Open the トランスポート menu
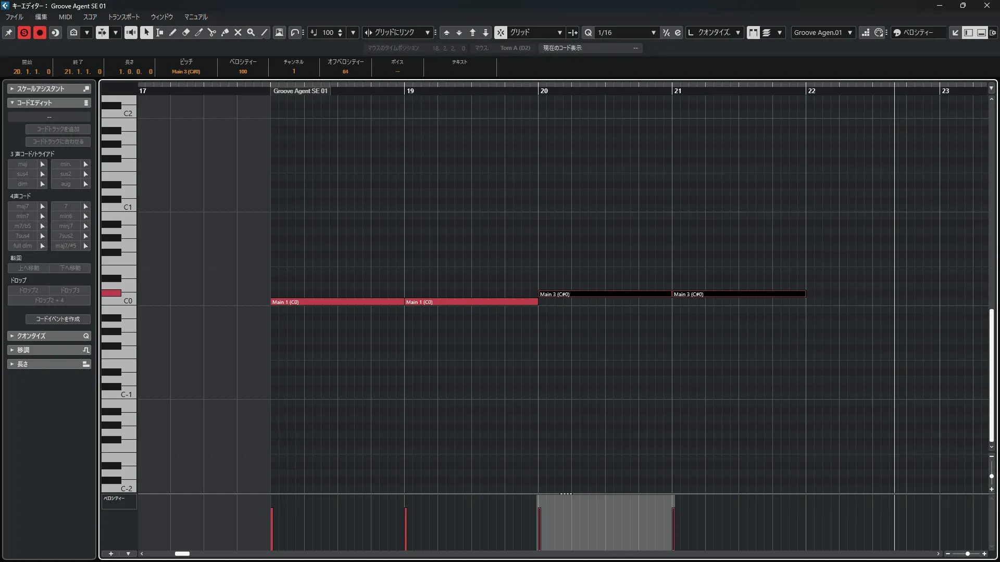This screenshot has height=562, width=1000. [x=124, y=17]
